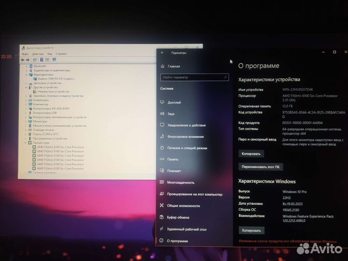Open the File menu in Device Manager
The width and height of the screenshot is (348, 261).
24,54
